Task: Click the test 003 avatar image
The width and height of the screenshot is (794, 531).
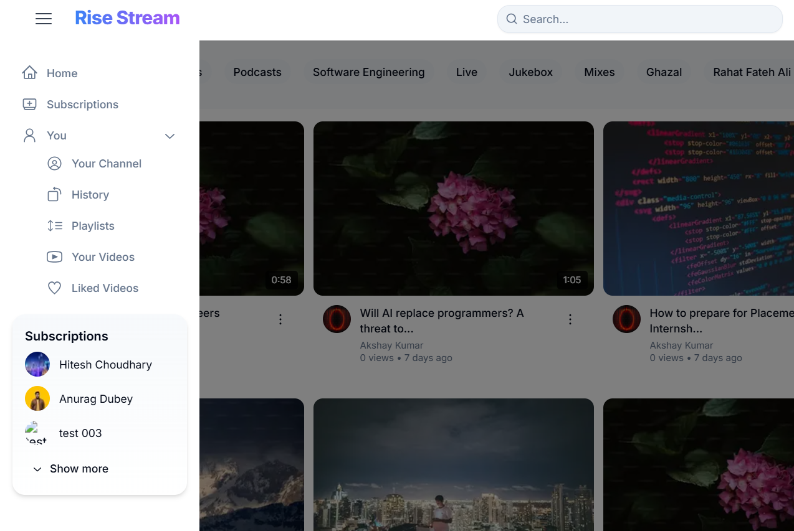Action: click(x=37, y=433)
